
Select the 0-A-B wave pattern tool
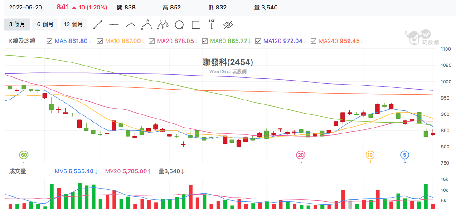(147, 25)
